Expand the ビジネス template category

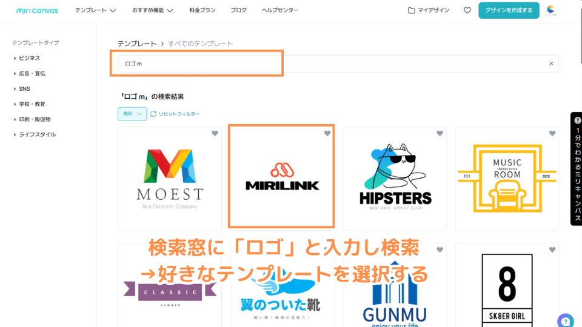click(x=27, y=58)
